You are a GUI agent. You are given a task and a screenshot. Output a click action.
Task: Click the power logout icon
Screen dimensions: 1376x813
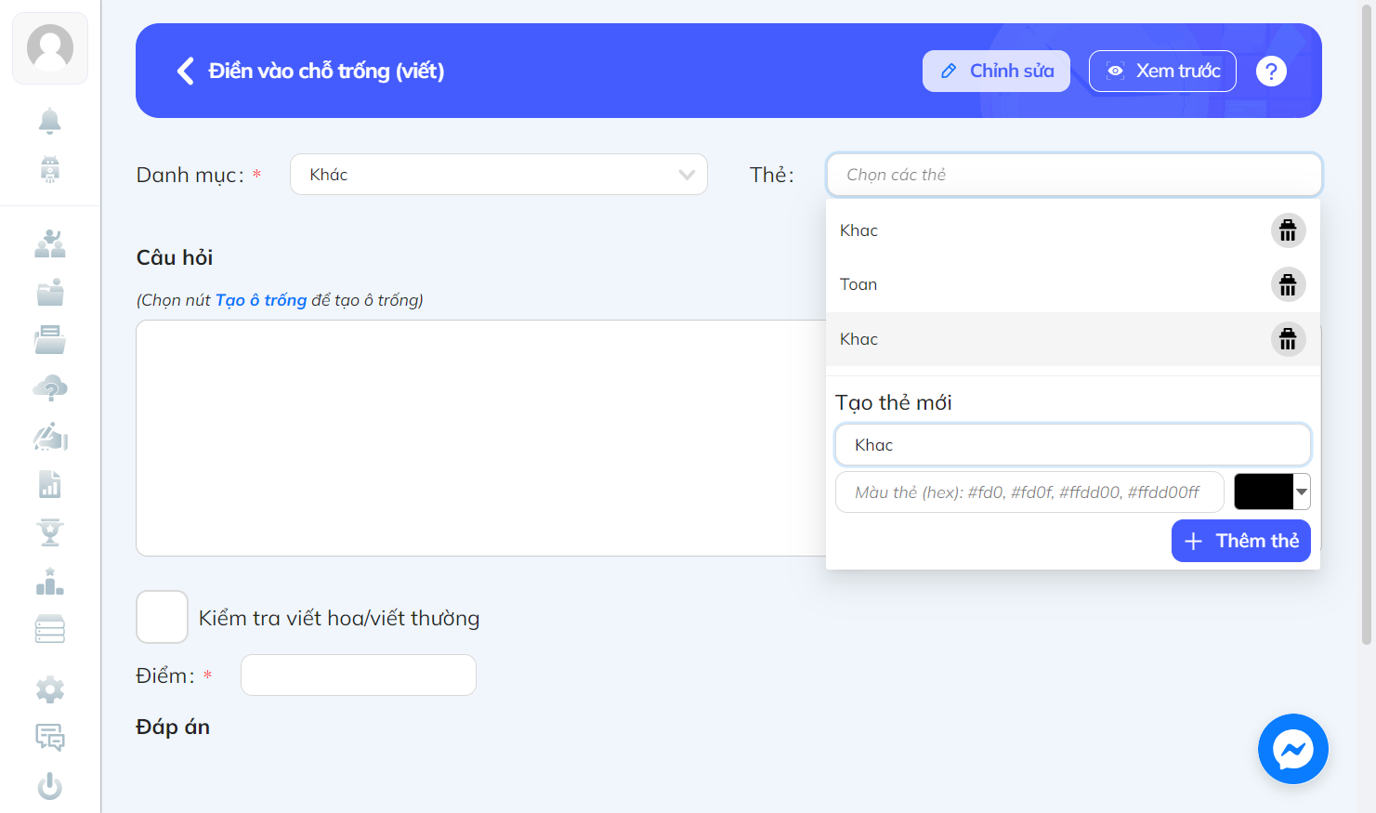tap(50, 786)
